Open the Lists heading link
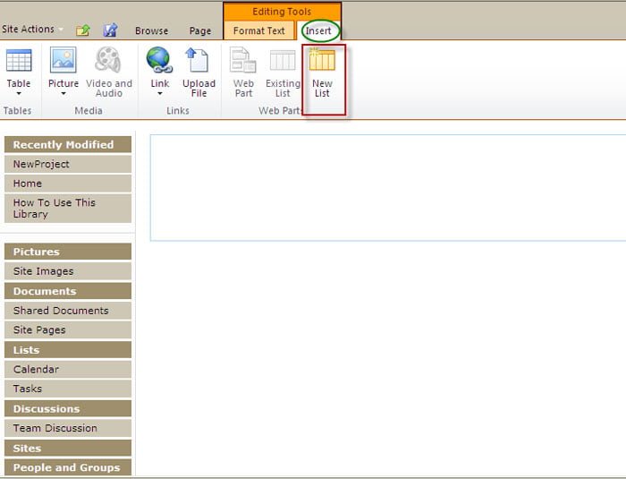626x479 pixels. [x=68, y=350]
